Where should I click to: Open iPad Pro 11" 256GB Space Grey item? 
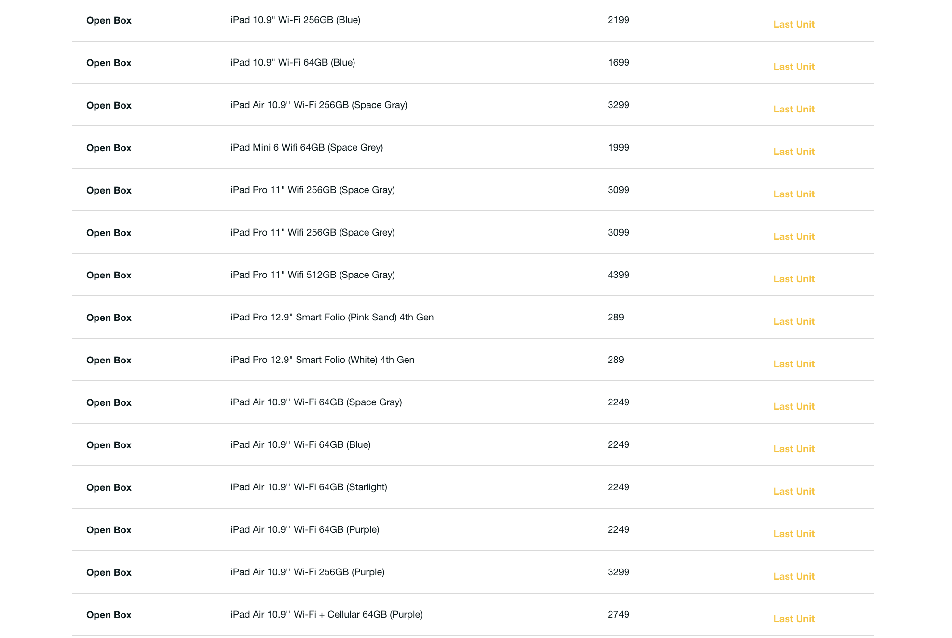(x=313, y=232)
